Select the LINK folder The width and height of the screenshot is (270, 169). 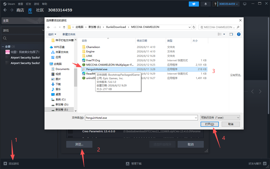pos(89,56)
